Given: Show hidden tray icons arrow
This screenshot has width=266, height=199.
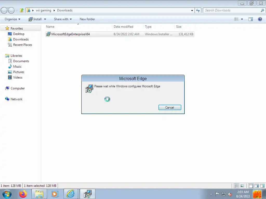Looking at the screenshot, I should tap(211, 194).
